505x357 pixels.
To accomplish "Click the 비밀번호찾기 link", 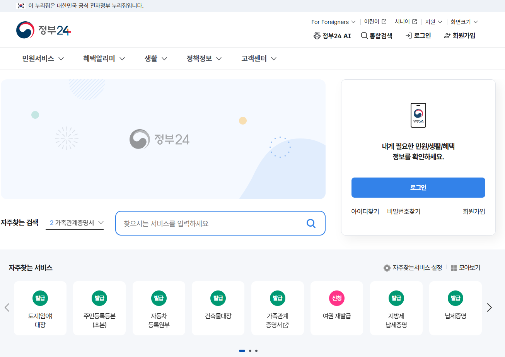I will (404, 212).
